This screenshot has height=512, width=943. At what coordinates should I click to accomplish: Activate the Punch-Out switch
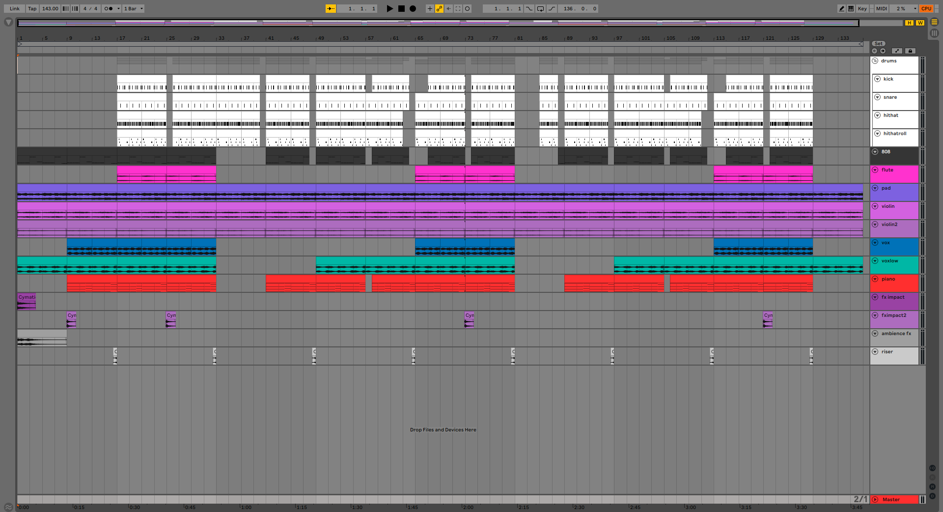552,8
